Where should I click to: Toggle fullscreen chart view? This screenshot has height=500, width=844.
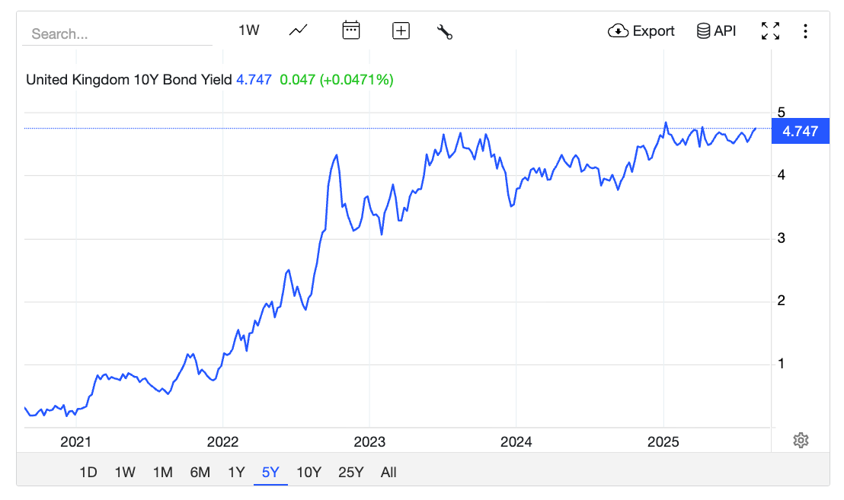[x=770, y=30]
